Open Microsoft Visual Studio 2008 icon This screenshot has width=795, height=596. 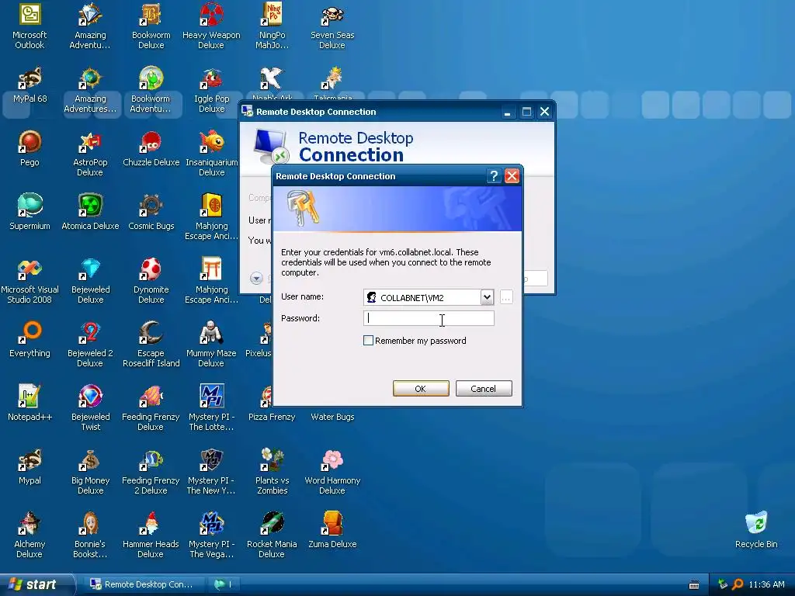[x=30, y=281]
